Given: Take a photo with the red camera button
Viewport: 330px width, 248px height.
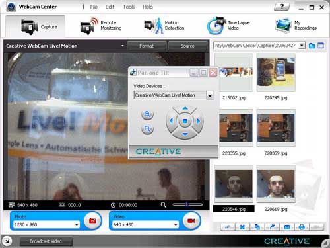Looking at the screenshot, I should click(92, 220).
